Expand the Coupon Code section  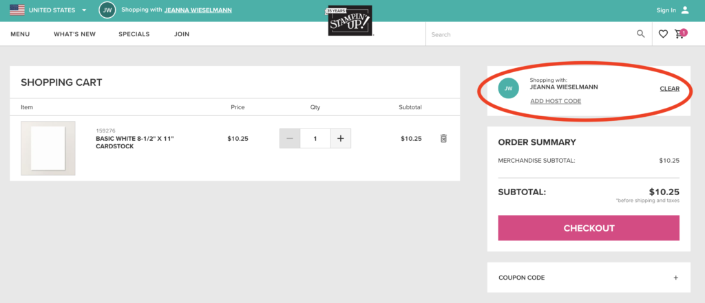[x=589, y=278]
